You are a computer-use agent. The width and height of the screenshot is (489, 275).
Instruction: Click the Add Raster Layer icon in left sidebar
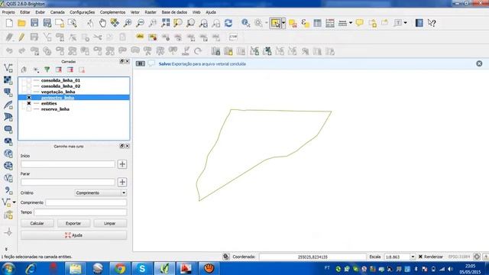(x=8, y=80)
